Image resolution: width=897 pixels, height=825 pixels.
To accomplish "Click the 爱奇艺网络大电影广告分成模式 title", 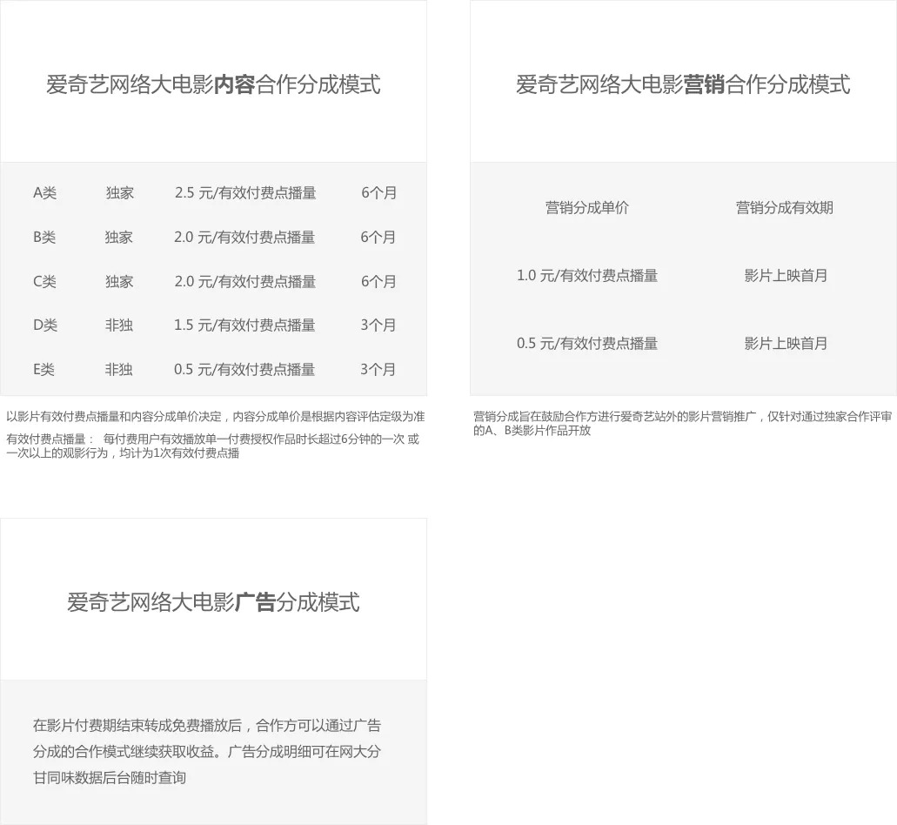I will [213, 602].
